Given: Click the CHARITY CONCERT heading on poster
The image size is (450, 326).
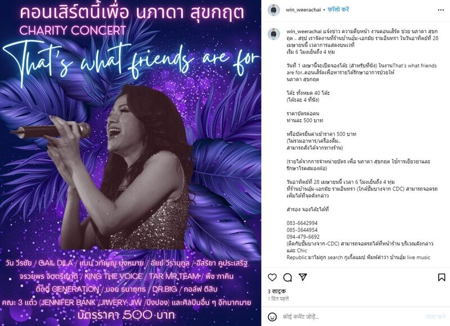Looking at the screenshot, I should (x=73, y=30).
